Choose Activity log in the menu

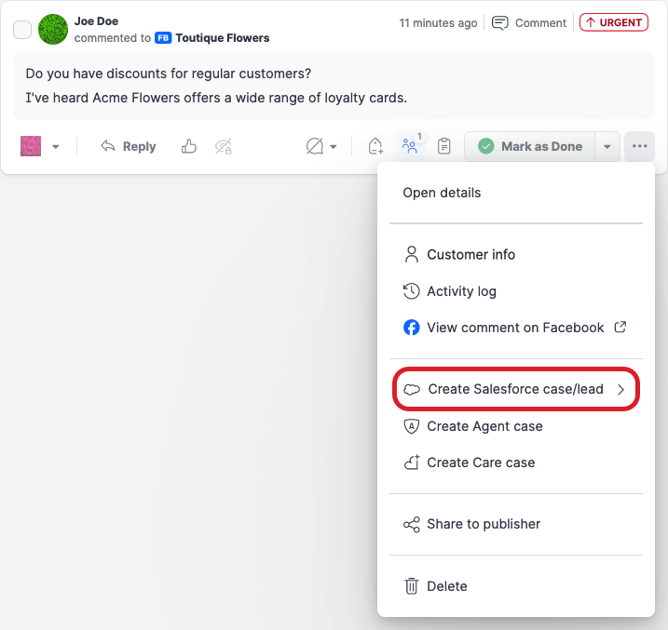click(461, 291)
